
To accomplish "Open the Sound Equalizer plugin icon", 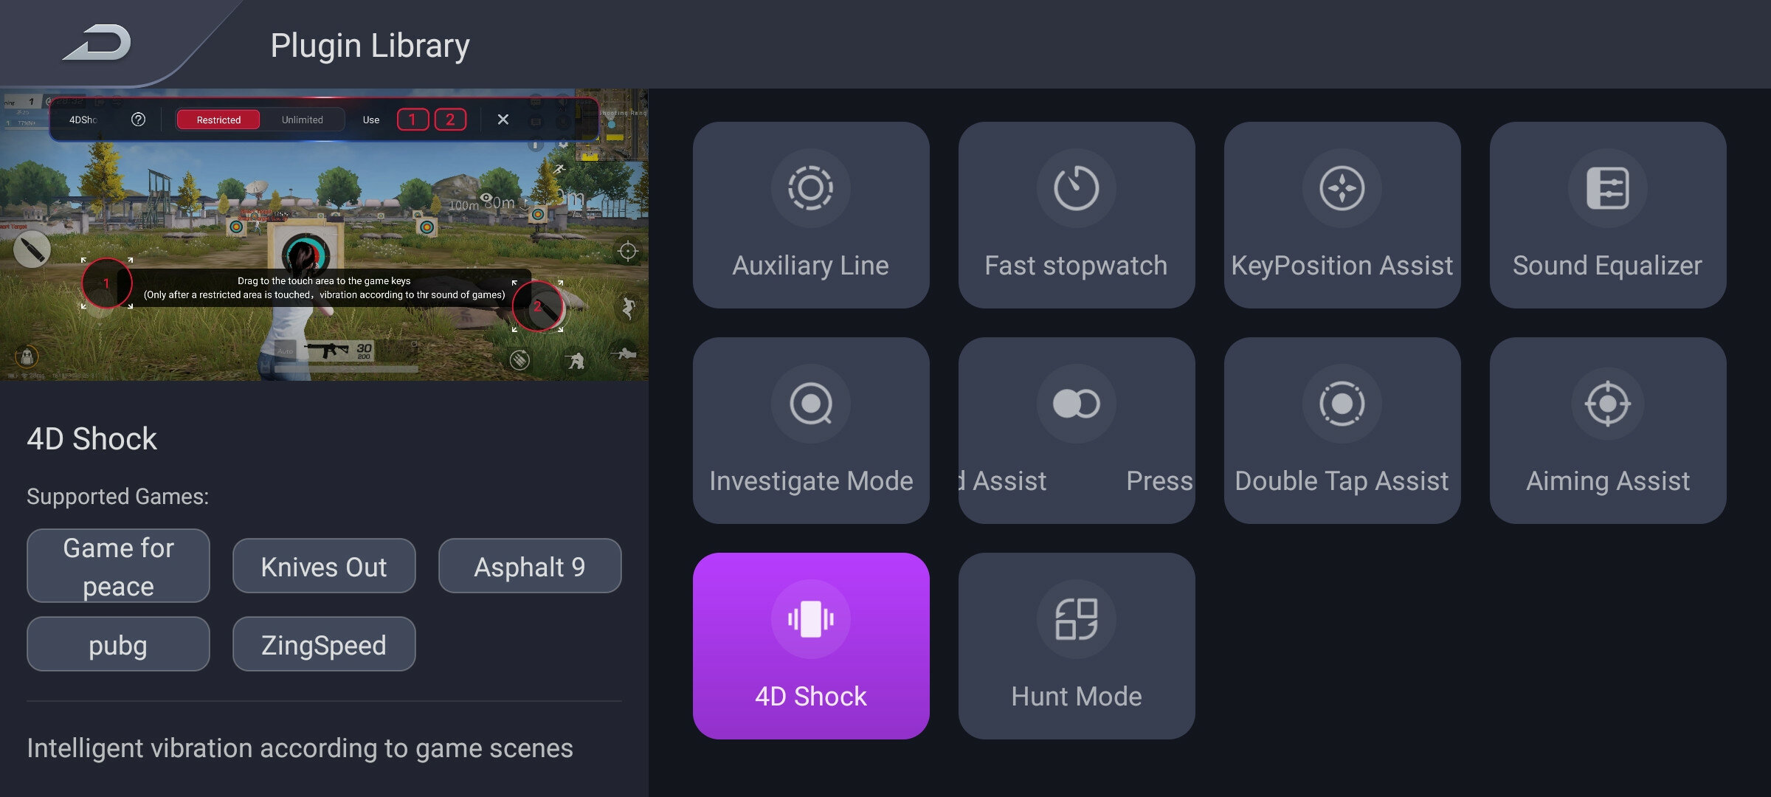I will coord(1607,188).
